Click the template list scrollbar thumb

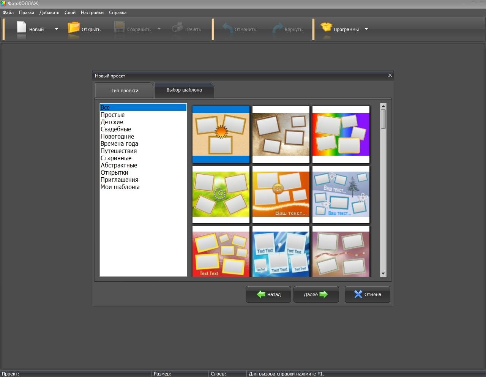pyautogui.click(x=383, y=119)
